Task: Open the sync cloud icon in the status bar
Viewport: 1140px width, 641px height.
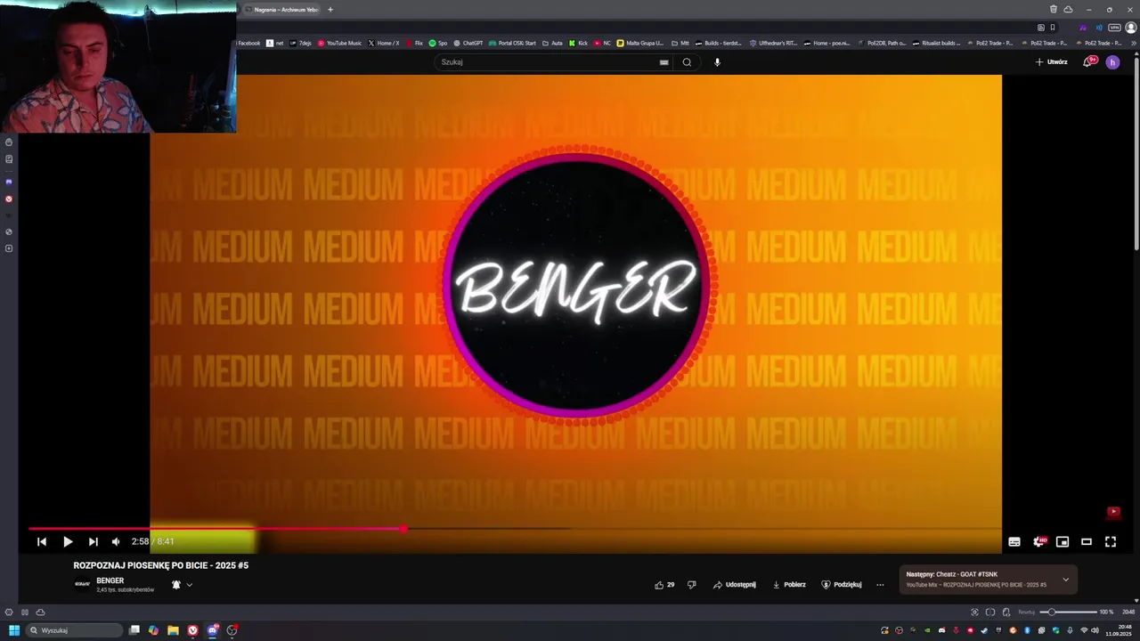Action: tap(40, 612)
